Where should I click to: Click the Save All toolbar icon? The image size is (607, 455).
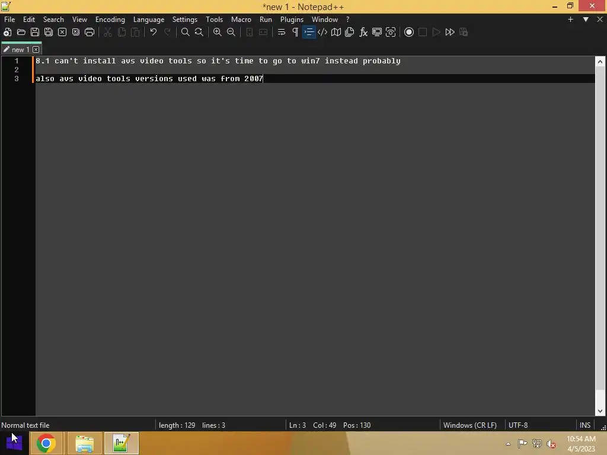(49, 32)
